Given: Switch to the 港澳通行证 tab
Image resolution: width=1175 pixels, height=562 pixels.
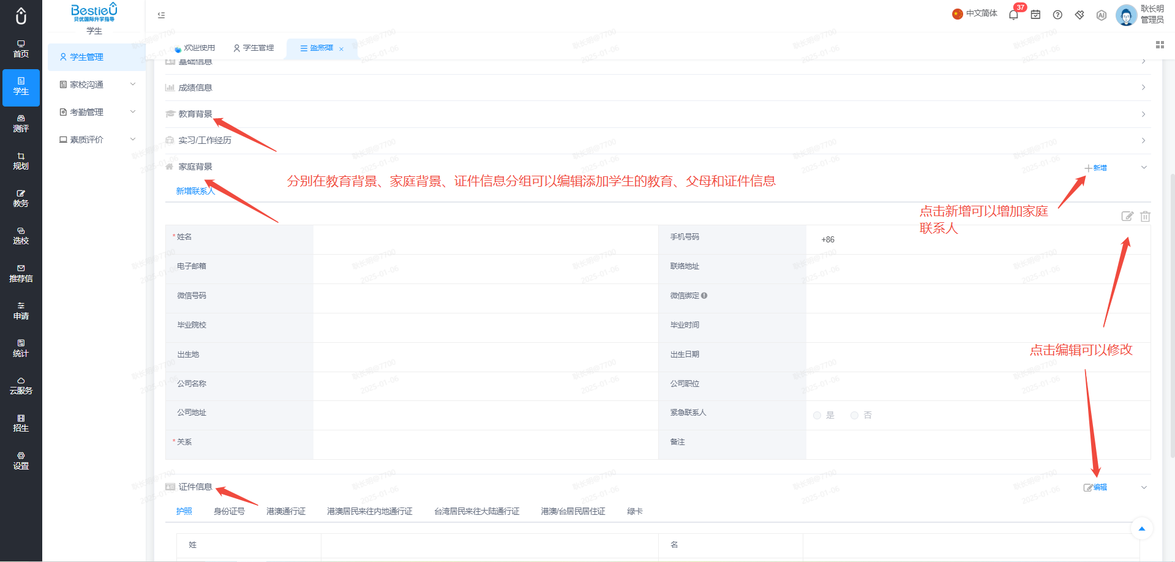Looking at the screenshot, I should point(286,511).
